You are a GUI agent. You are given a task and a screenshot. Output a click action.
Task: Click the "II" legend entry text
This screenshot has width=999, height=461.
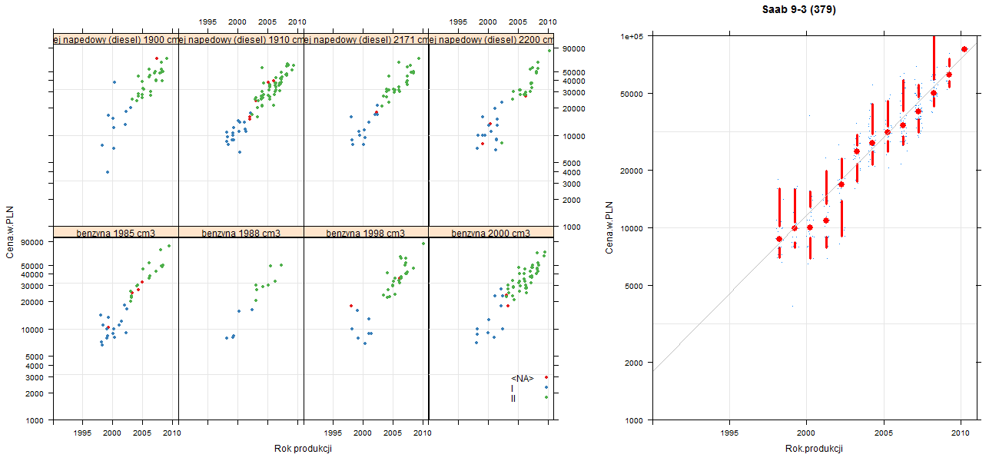[513, 398]
